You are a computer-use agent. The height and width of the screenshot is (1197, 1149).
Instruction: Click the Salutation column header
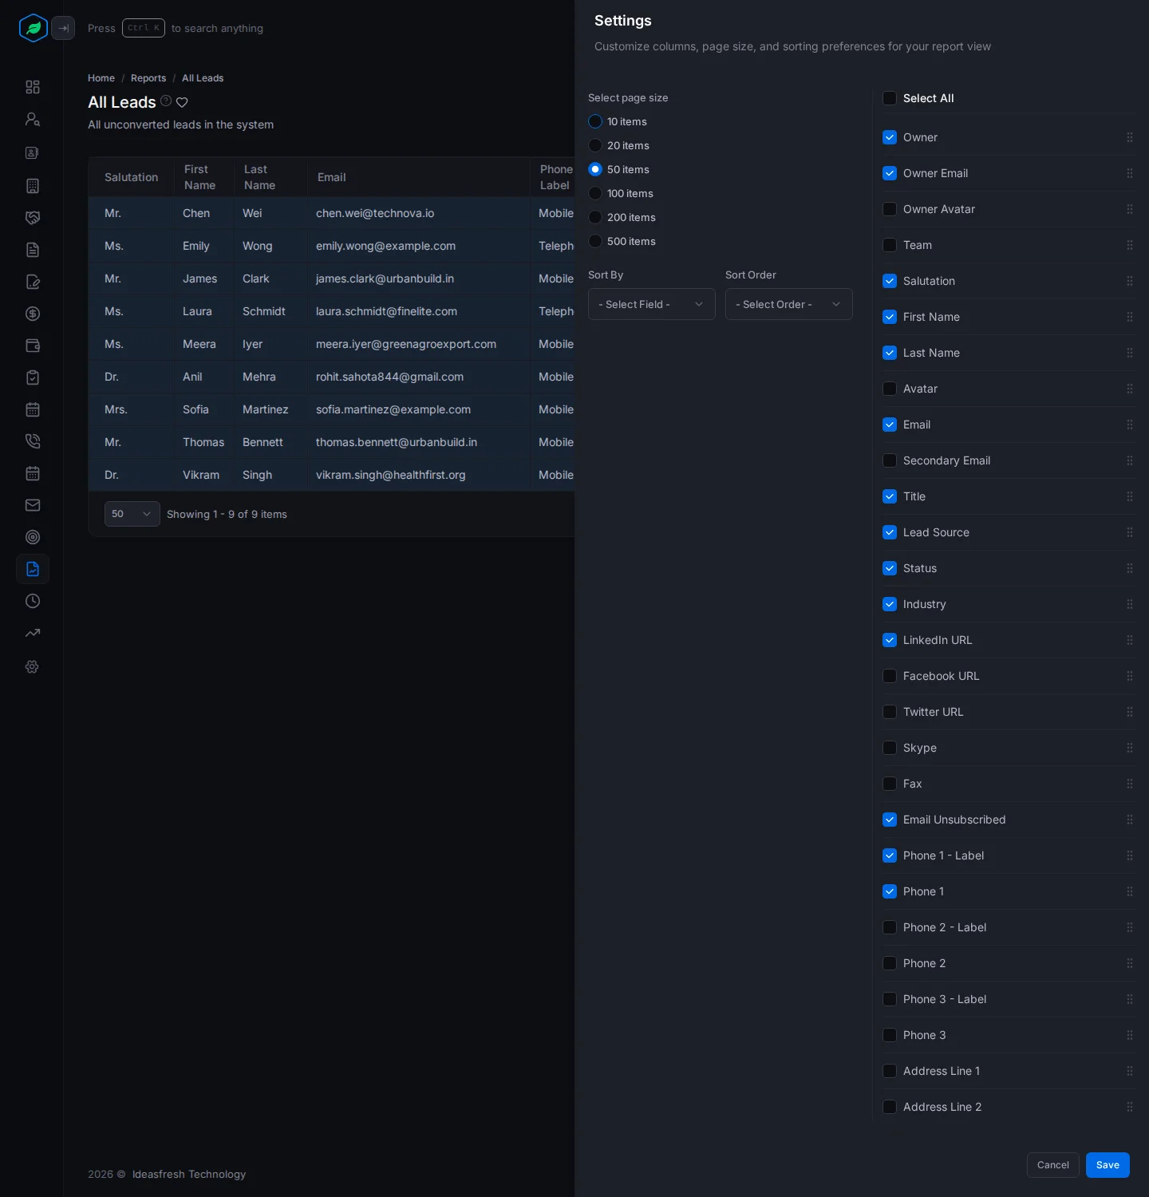(132, 177)
